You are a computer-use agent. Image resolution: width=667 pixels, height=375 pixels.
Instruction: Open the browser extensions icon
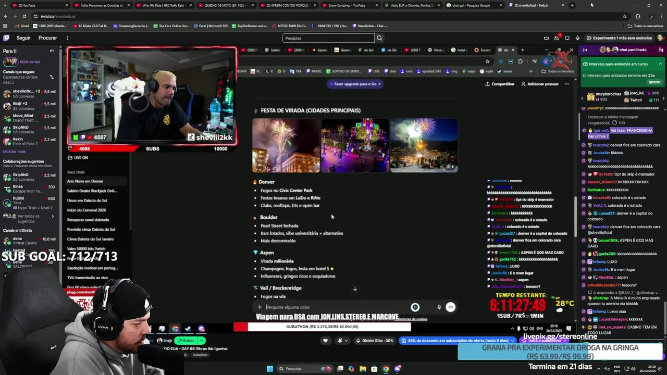(638, 16)
